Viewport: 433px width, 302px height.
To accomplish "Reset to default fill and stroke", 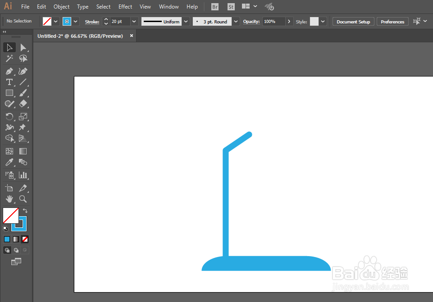I will click(5, 228).
